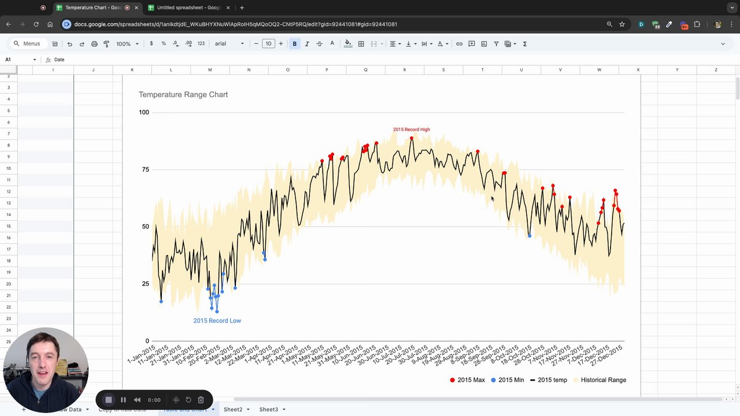Bookmark this page with star icon
The width and height of the screenshot is (740, 416).
point(622,24)
